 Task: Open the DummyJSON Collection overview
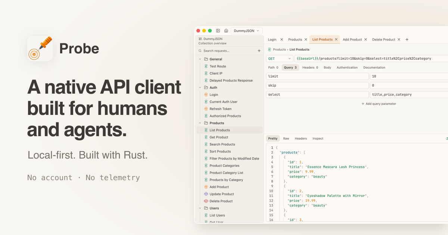coord(230,41)
